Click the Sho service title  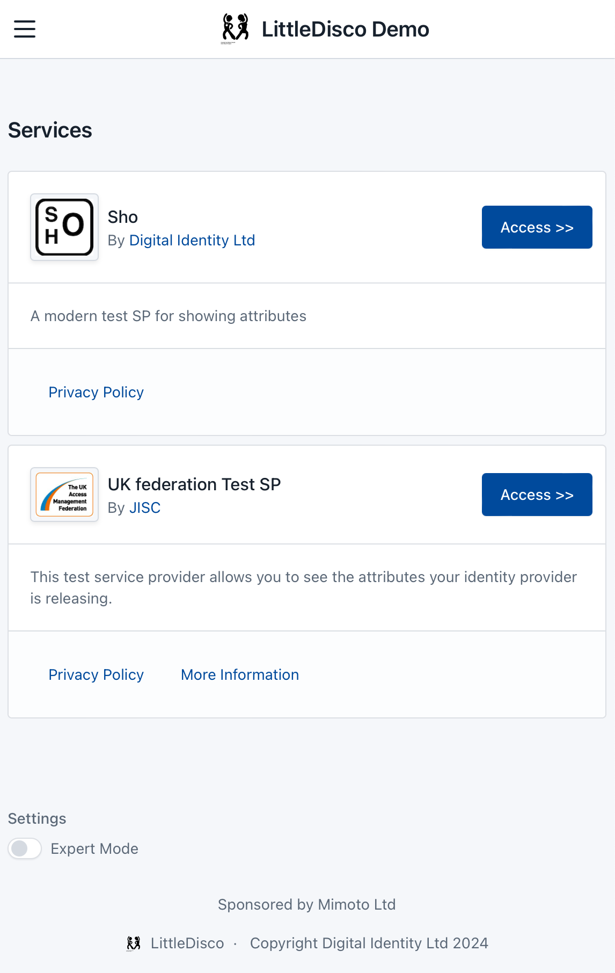pyautogui.click(x=123, y=217)
